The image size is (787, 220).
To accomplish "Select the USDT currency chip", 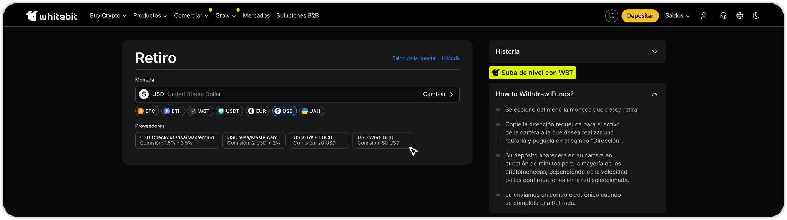I will pos(229,111).
